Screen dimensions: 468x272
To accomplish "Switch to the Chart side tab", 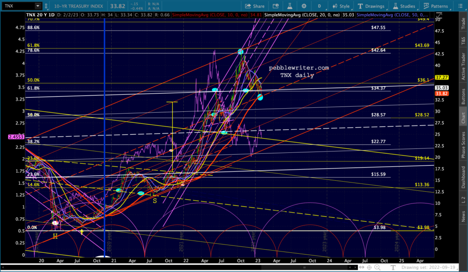I will [463, 118].
